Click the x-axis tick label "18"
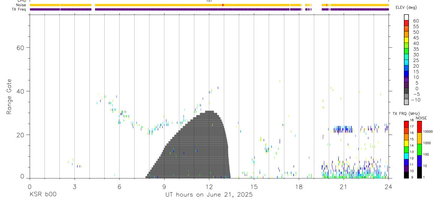This screenshot has width=437, height=202. (299, 187)
